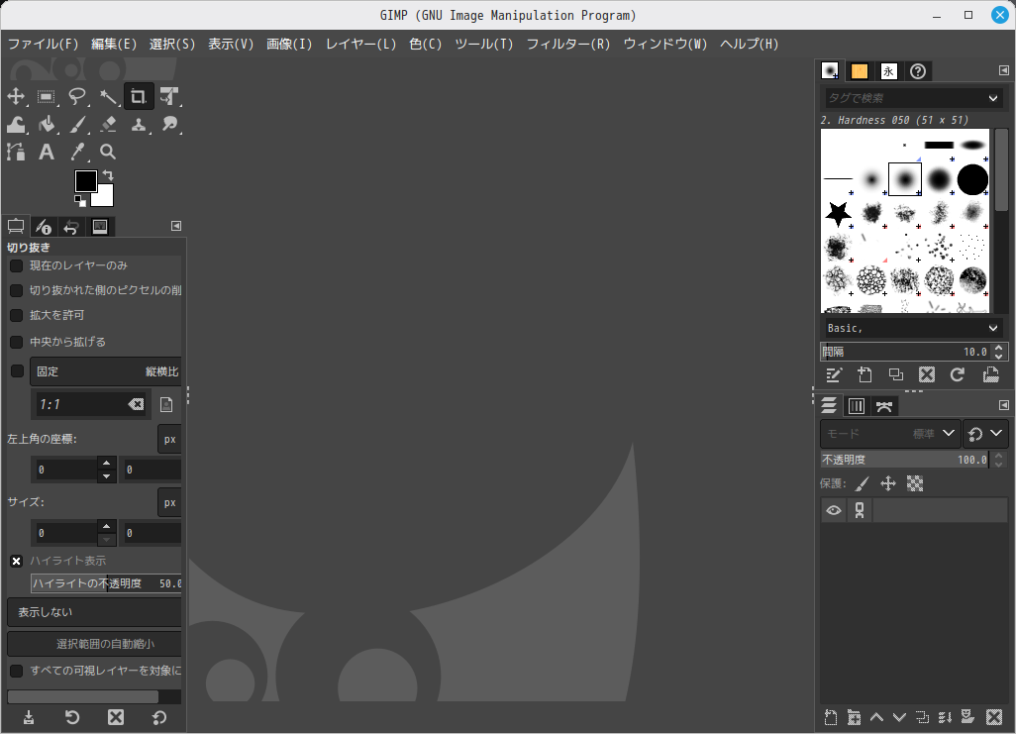The width and height of the screenshot is (1016, 734).
Task: Select the Rectangle Select tool
Action: pyautogui.click(x=47, y=96)
